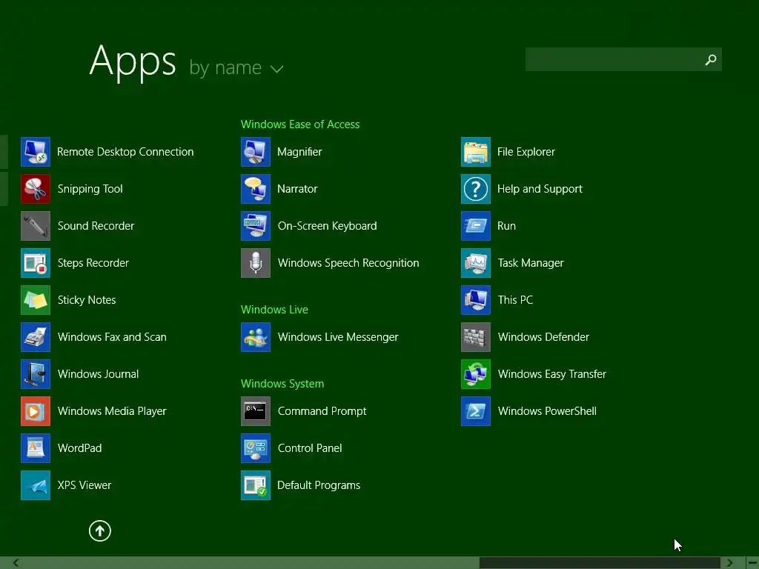Open the Default Programs icon
759x569 pixels.
(x=256, y=485)
